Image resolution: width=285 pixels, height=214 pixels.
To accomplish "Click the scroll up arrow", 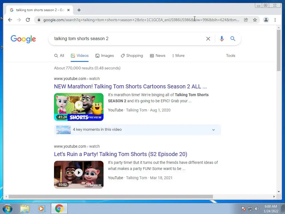I will (x=279, y=28).
